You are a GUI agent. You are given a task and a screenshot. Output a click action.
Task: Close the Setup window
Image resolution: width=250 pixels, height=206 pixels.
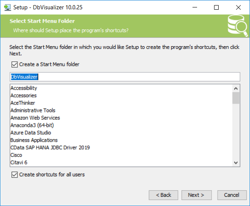(239, 8)
